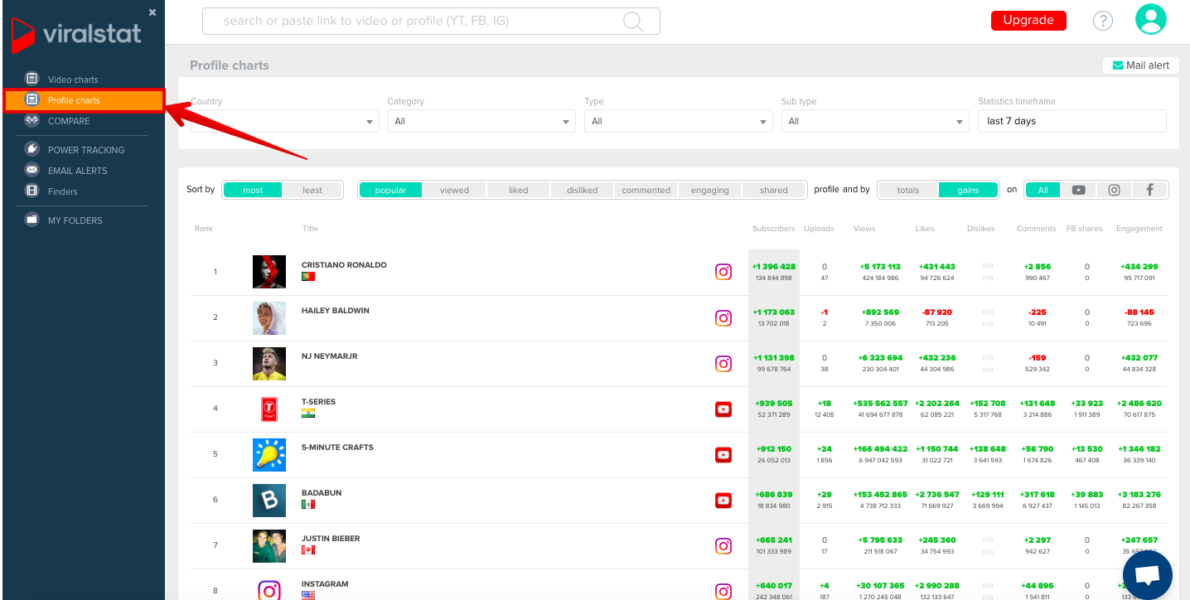Click the Video charts sidebar icon
Viewport: 1190px width, 600px height.
[x=32, y=80]
